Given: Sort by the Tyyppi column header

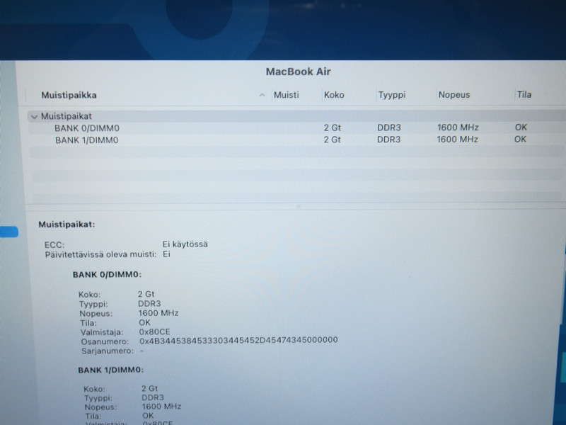Looking at the screenshot, I should (392, 95).
